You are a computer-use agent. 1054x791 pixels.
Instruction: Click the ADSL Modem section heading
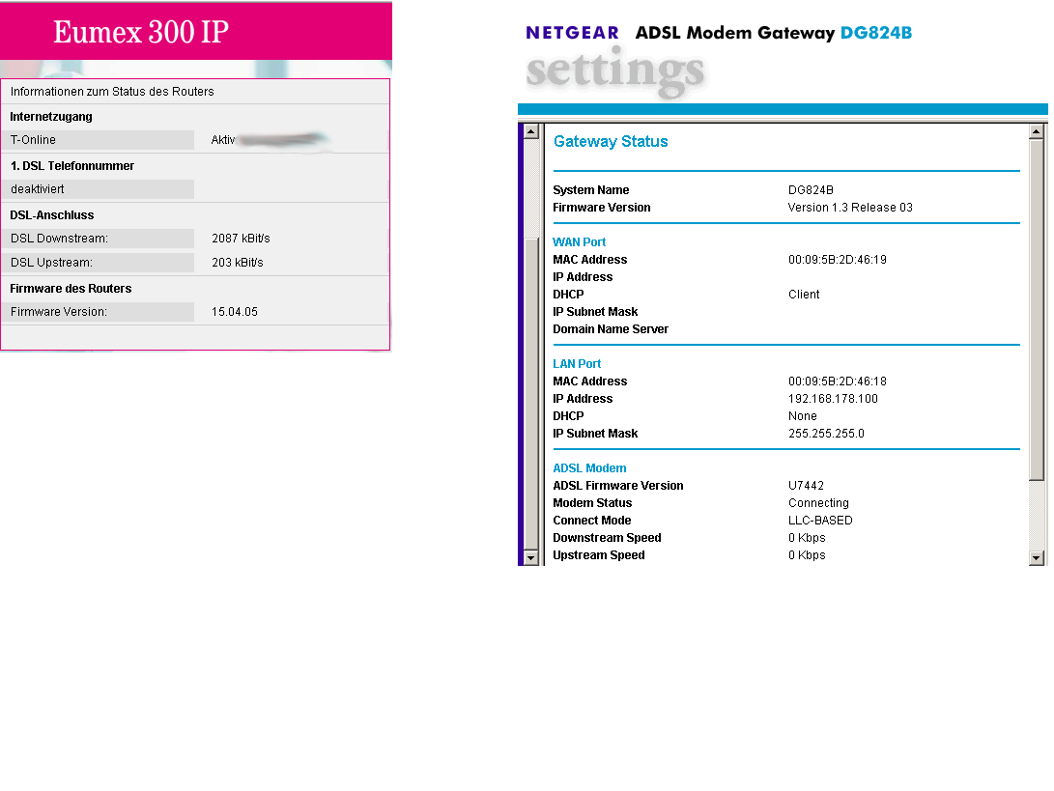click(589, 467)
